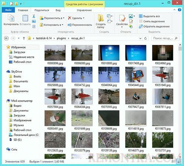
Task: Click file name f0119875.jpg
Action: (x=163, y=129)
